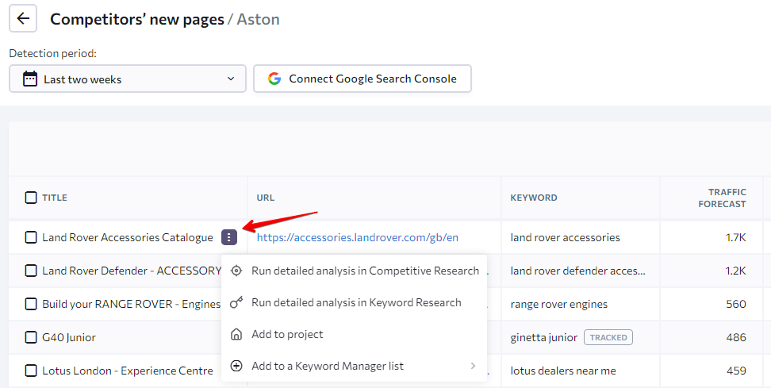Click the title Land Rover Defender - ACCESSORY
Image resolution: width=771 pixels, height=388 pixels.
coord(132,271)
